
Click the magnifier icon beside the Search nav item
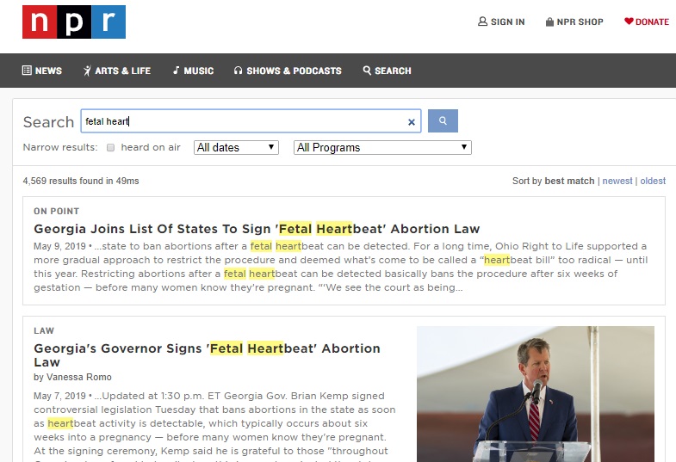367,71
